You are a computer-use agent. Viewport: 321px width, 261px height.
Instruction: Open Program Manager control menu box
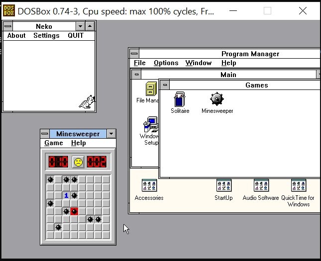134,54
